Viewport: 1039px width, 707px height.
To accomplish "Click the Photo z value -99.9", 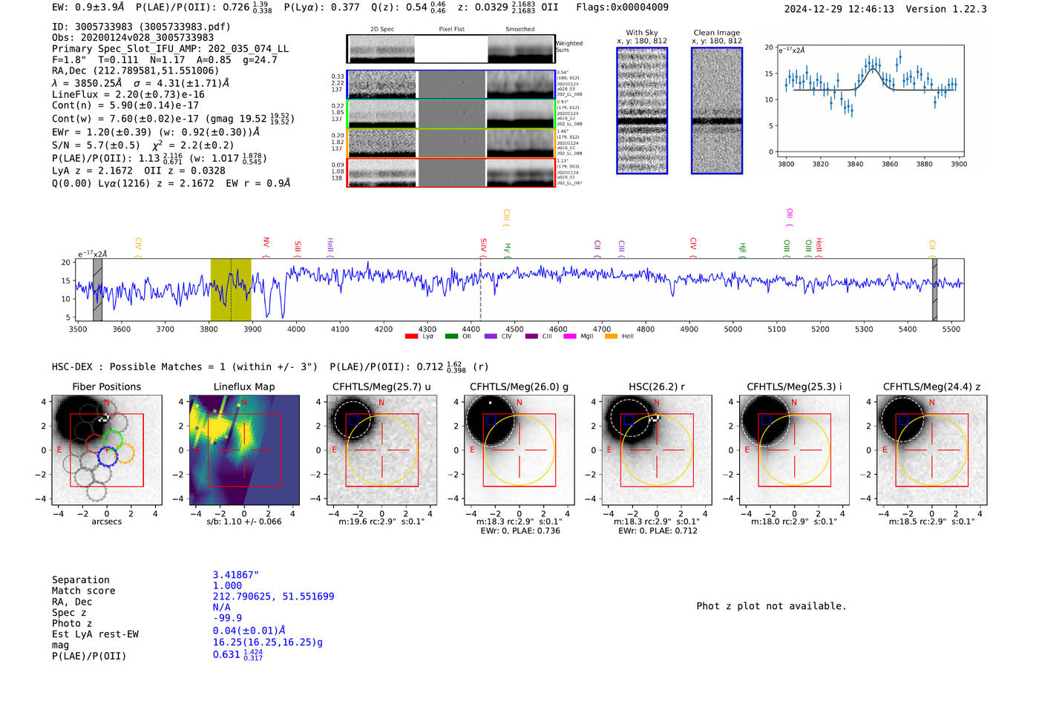I will tap(227, 618).
